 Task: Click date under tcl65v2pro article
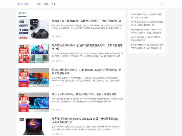57,110
